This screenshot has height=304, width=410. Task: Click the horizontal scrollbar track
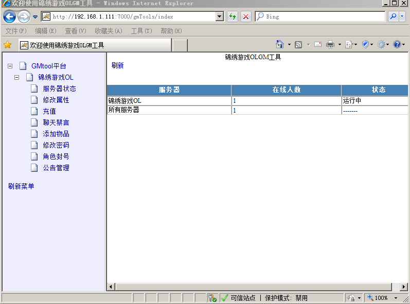click(254, 287)
